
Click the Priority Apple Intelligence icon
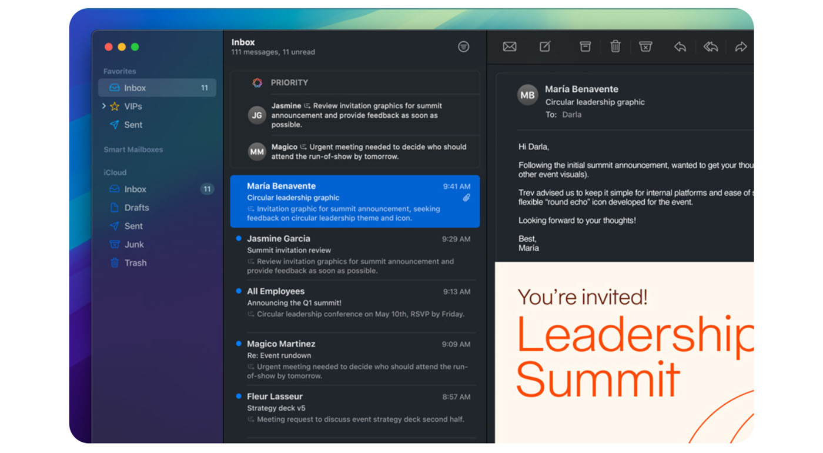tap(257, 83)
